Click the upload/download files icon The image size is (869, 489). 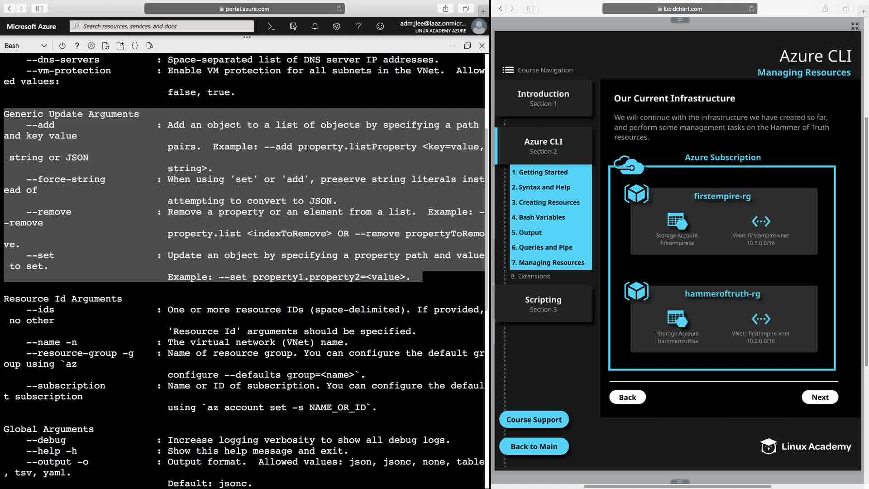click(x=105, y=46)
